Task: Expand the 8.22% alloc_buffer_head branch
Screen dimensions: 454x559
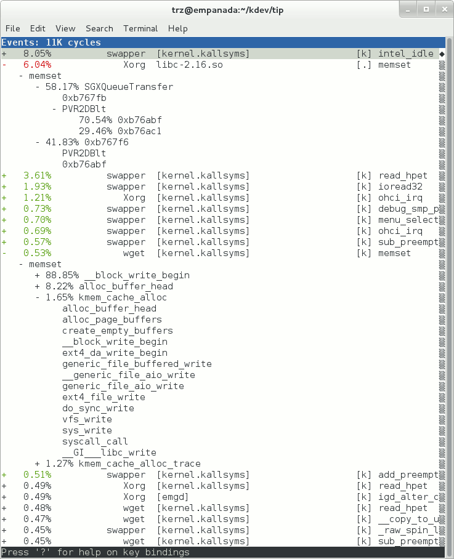Action: [38, 286]
